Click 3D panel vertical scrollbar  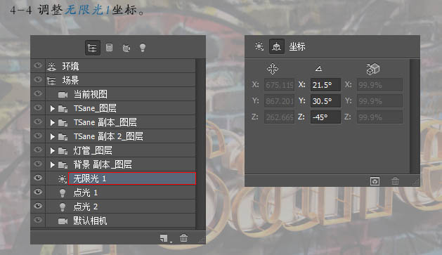[200, 144]
